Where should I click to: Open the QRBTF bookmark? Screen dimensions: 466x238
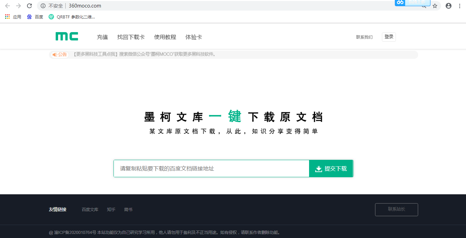tap(72, 16)
